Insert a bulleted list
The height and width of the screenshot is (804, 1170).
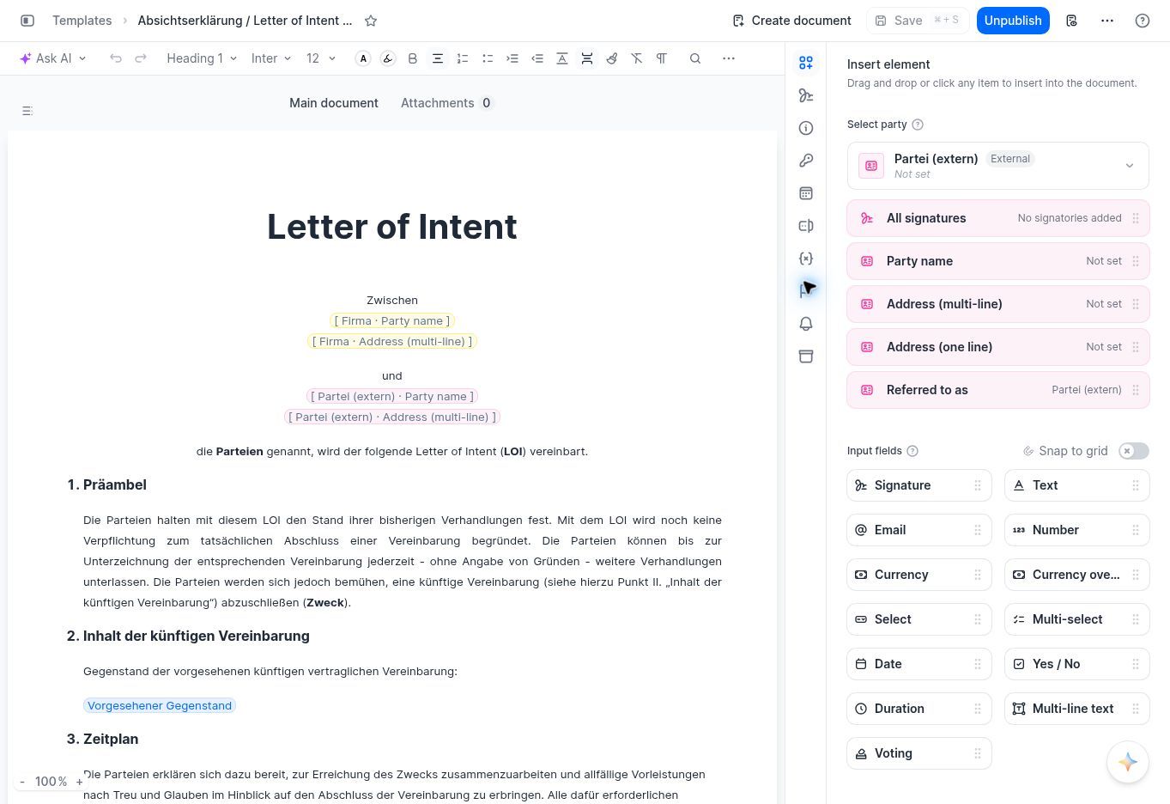click(x=488, y=58)
